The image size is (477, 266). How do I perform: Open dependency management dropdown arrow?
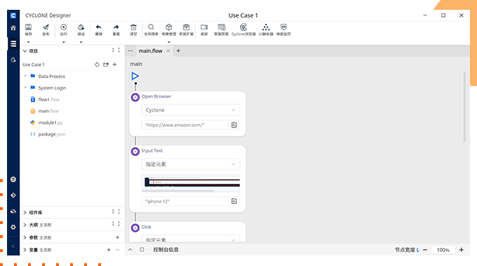click(169, 42)
